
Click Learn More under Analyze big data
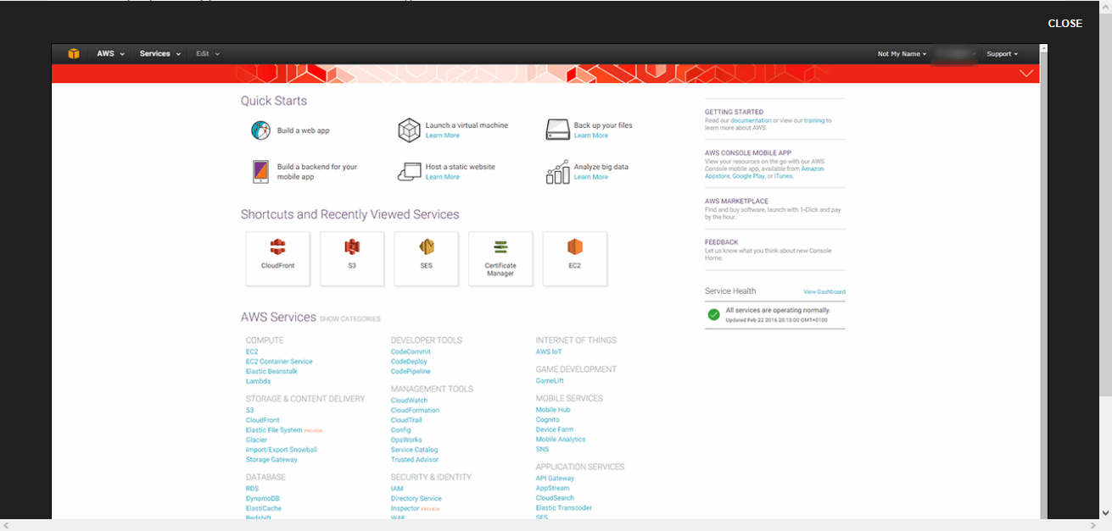pos(591,177)
